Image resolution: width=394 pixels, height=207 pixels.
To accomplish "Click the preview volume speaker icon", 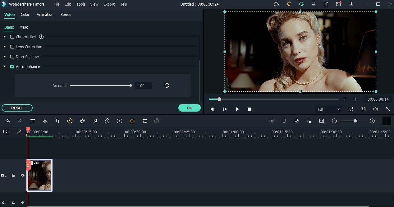I will 376,109.
